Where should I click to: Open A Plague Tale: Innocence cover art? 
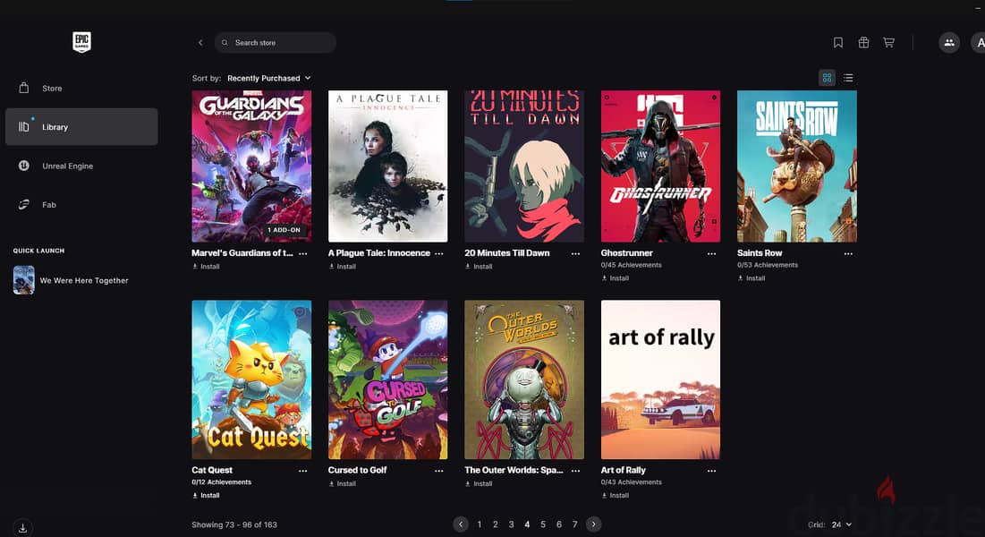(x=387, y=166)
